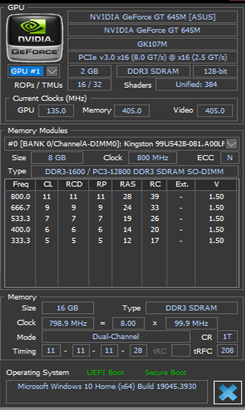Viewport: 245px width, 410px height.
Task: Click the CR 1T field
Action: pos(227,336)
